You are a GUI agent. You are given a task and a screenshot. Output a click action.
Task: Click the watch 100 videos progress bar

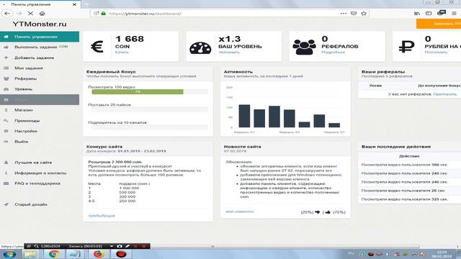pyautogui.click(x=150, y=92)
